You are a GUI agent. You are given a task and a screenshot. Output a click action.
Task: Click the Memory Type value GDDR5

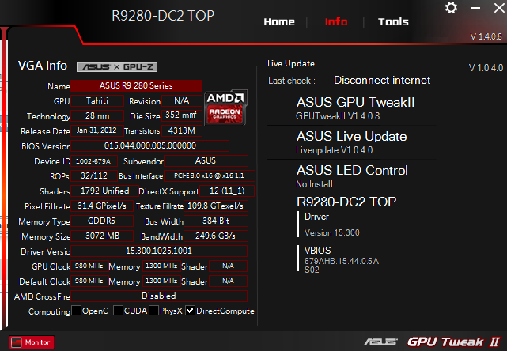pos(102,221)
